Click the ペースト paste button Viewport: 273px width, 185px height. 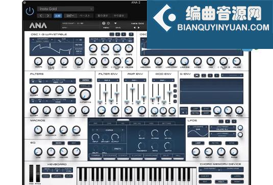85,16
